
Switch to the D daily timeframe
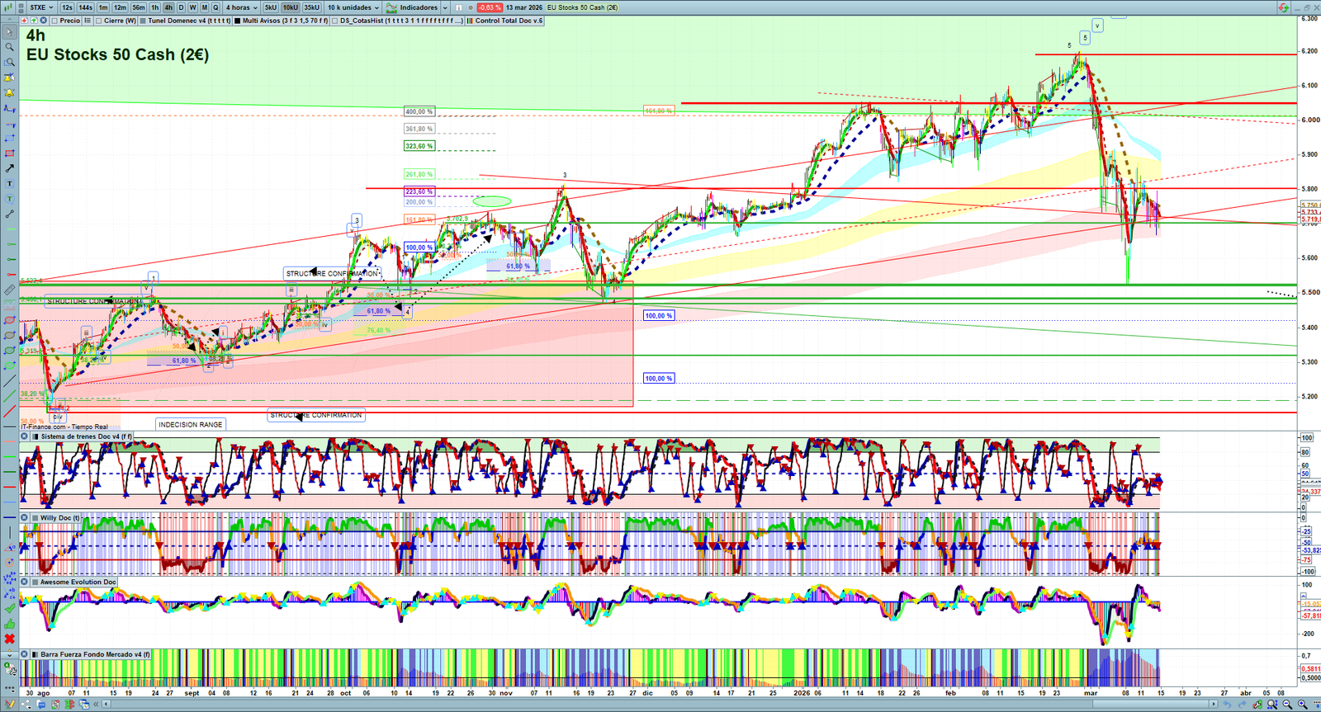point(181,7)
